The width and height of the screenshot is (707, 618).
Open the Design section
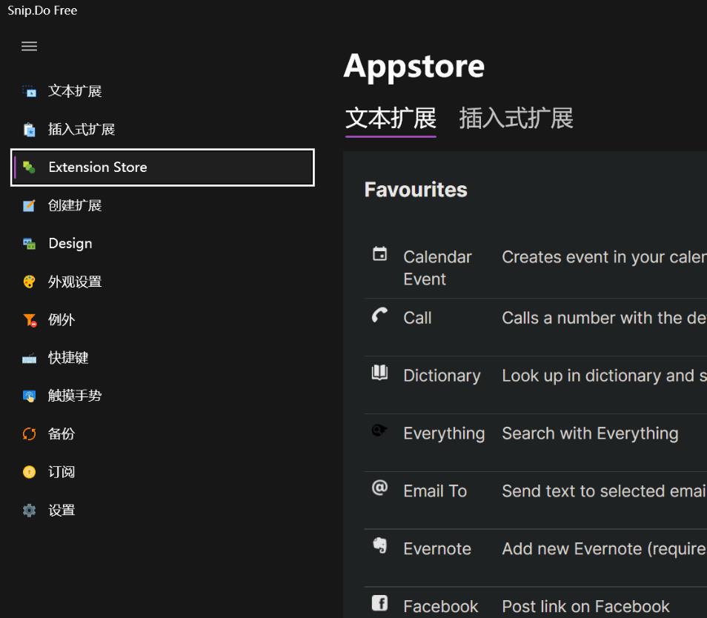pyautogui.click(x=70, y=244)
